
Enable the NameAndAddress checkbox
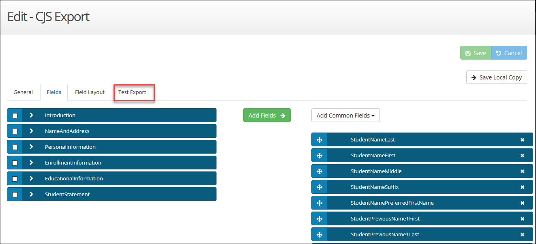pyautogui.click(x=15, y=131)
